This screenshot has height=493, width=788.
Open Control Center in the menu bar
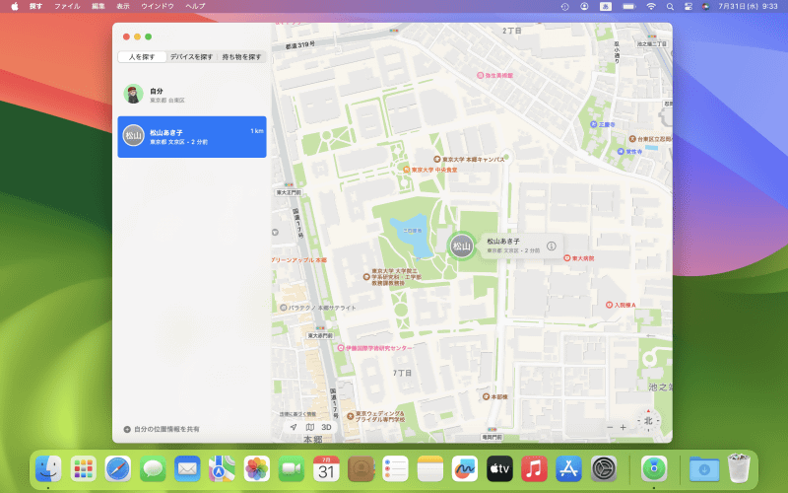pos(688,6)
